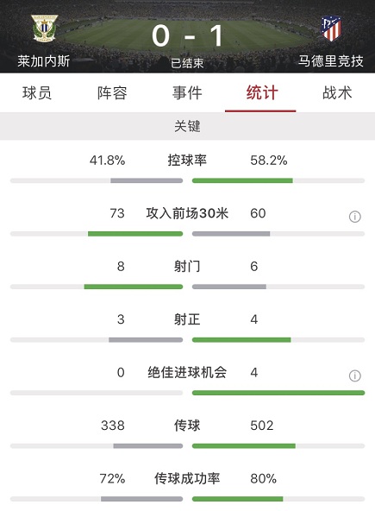This screenshot has height=511, width=375.
Task: Tap the 莱加内斯 team name
Action: (x=44, y=61)
